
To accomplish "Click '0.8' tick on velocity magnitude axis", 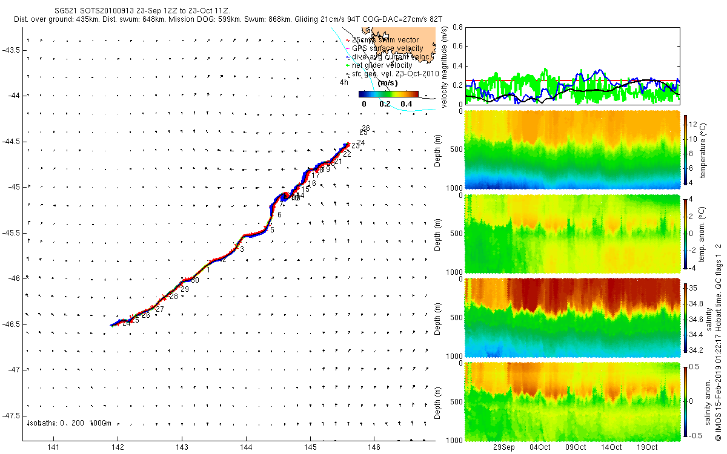I will point(458,27).
